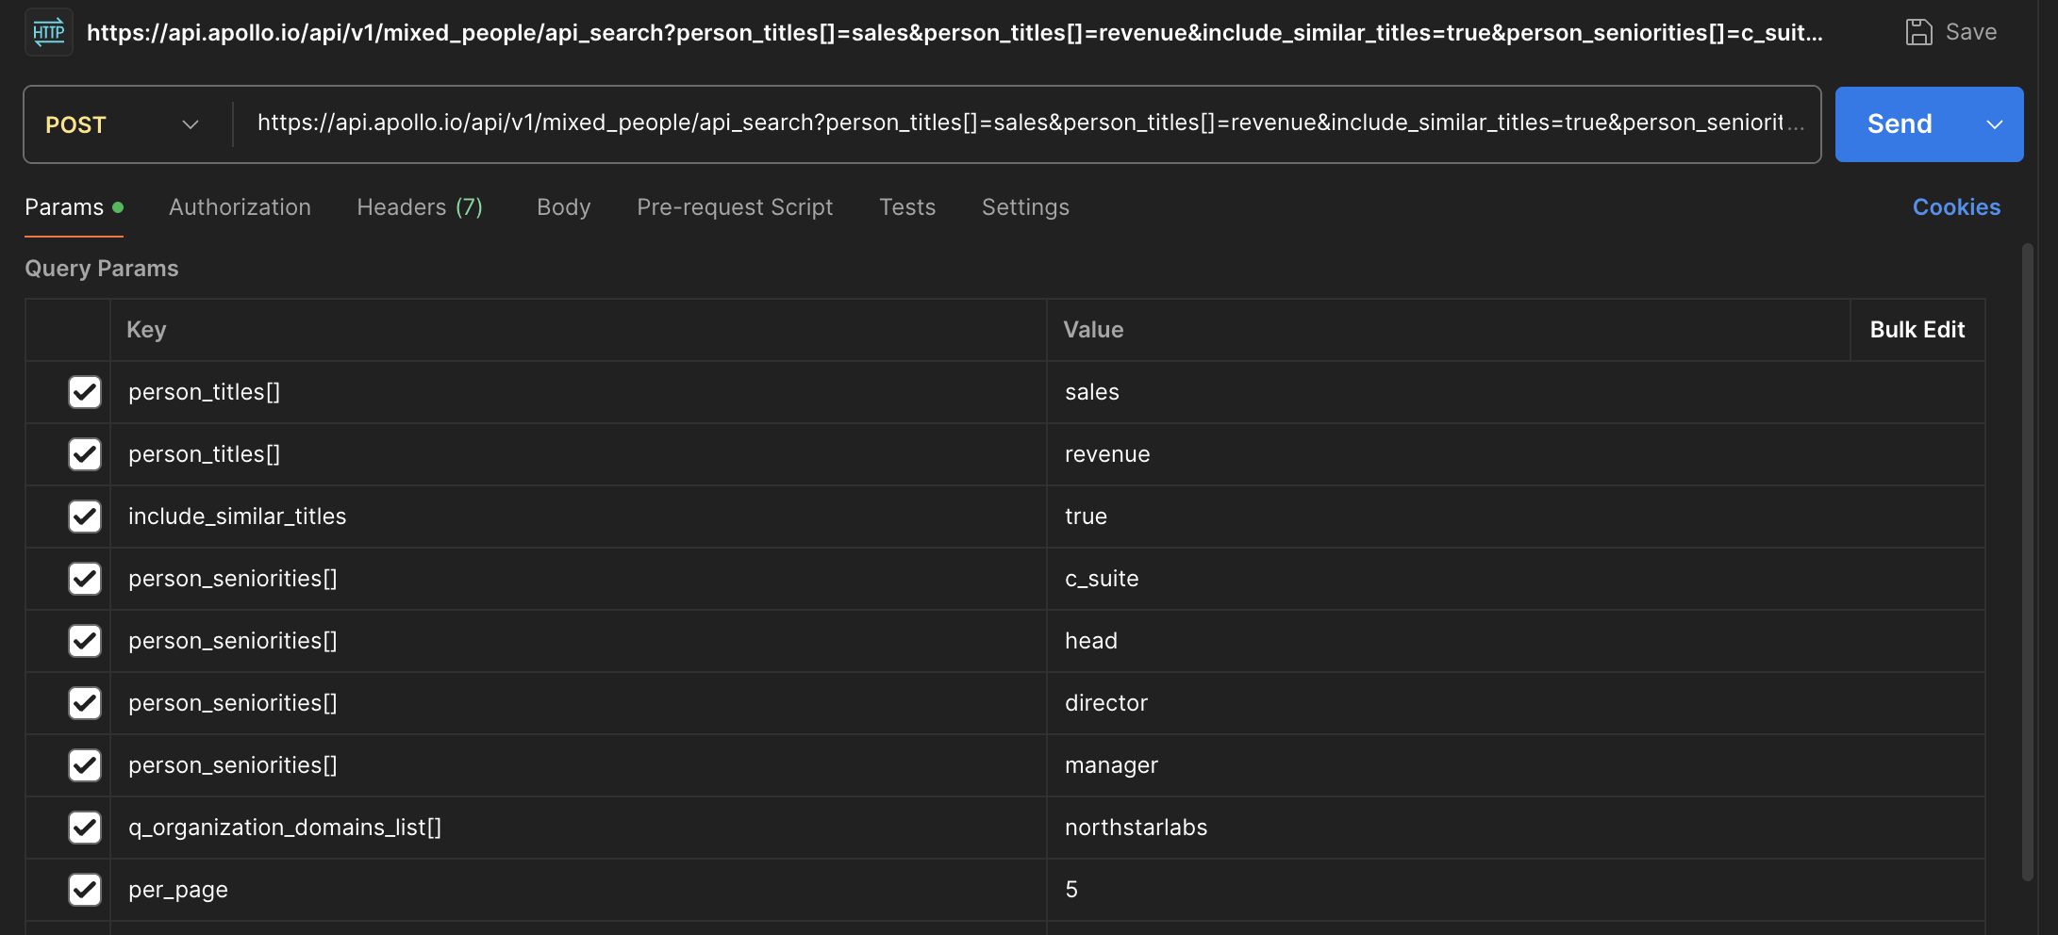Open the Tests tab
The image size is (2058, 935).
pos(907,207)
